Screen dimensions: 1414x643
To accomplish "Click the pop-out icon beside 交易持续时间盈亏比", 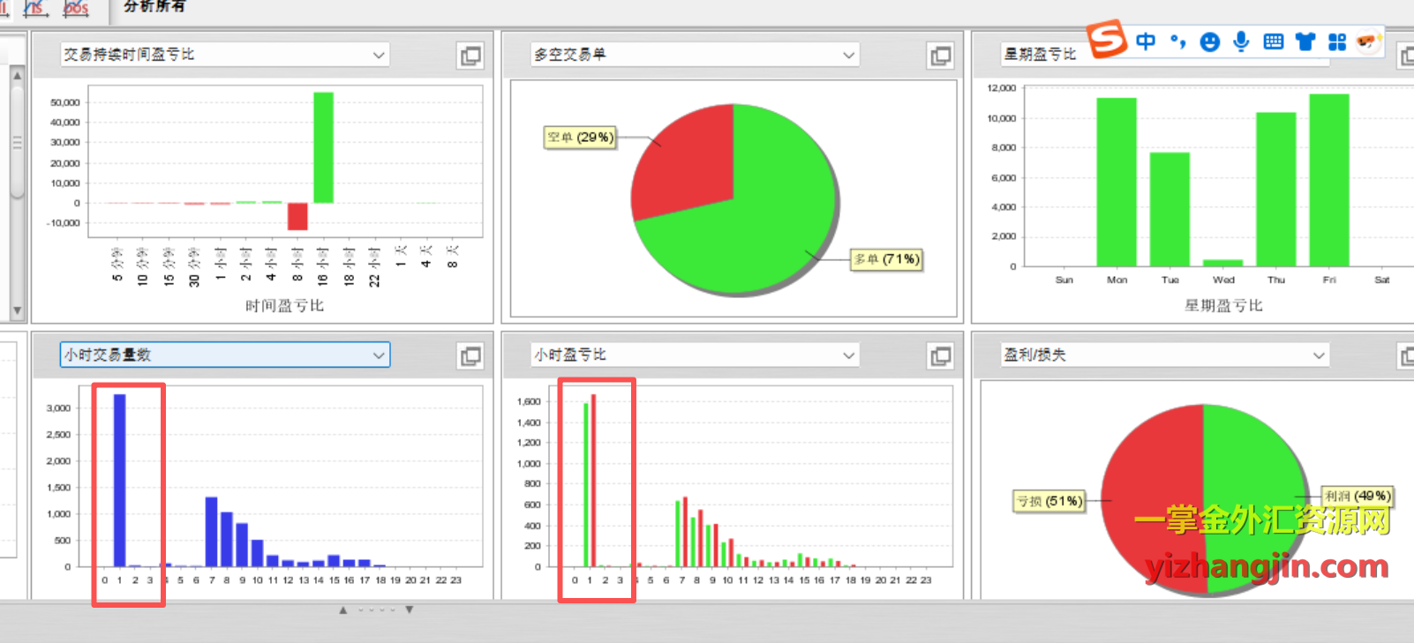I will (470, 56).
